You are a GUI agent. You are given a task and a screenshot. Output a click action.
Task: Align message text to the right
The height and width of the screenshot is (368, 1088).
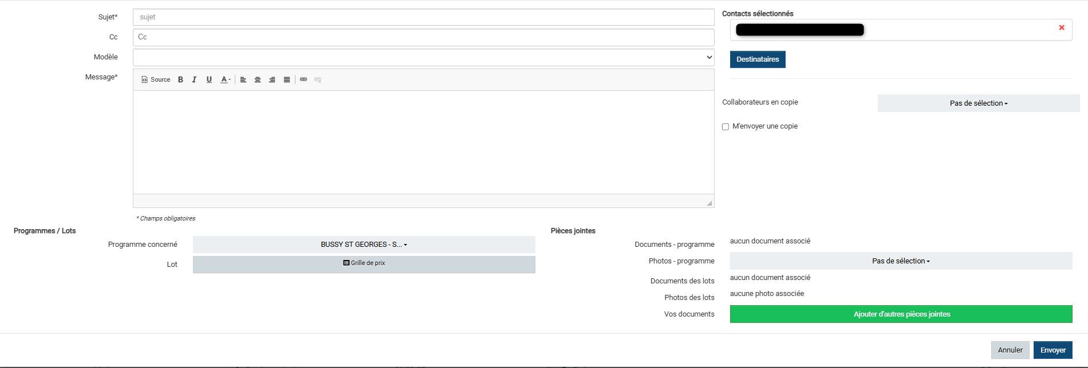coord(272,80)
